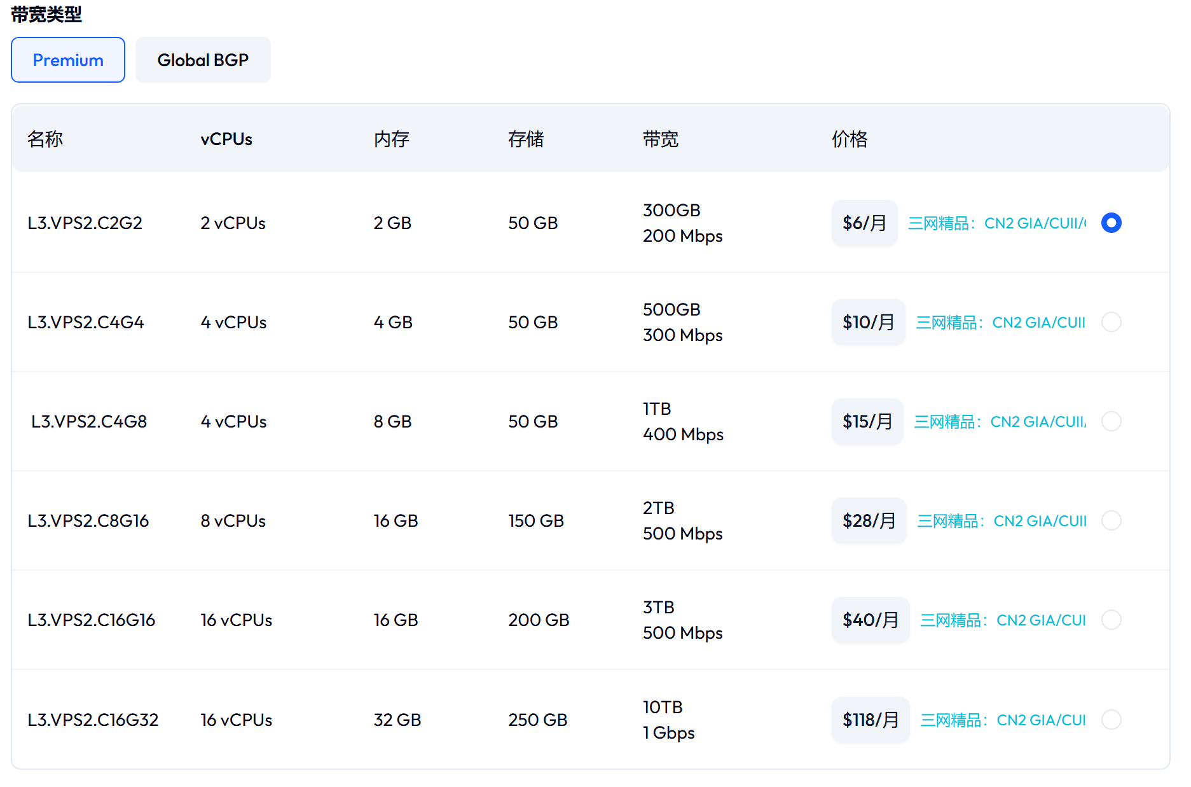The width and height of the screenshot is (1191, 787).
Task: Select the L3.VPS2.C16G32 plan radio button
Action: (x=1111, y=720)
